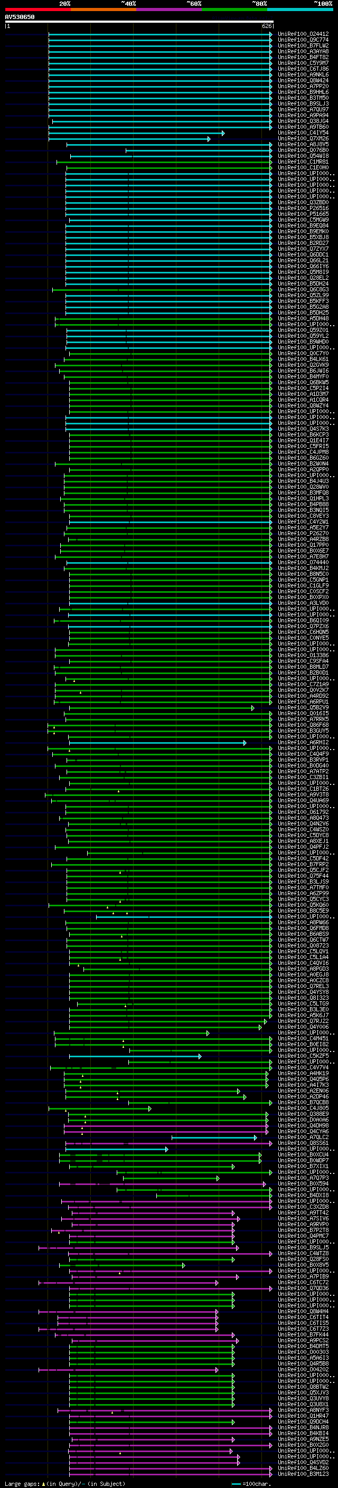Select the UniRef100_Q7XM26 hit

[303, 139]
